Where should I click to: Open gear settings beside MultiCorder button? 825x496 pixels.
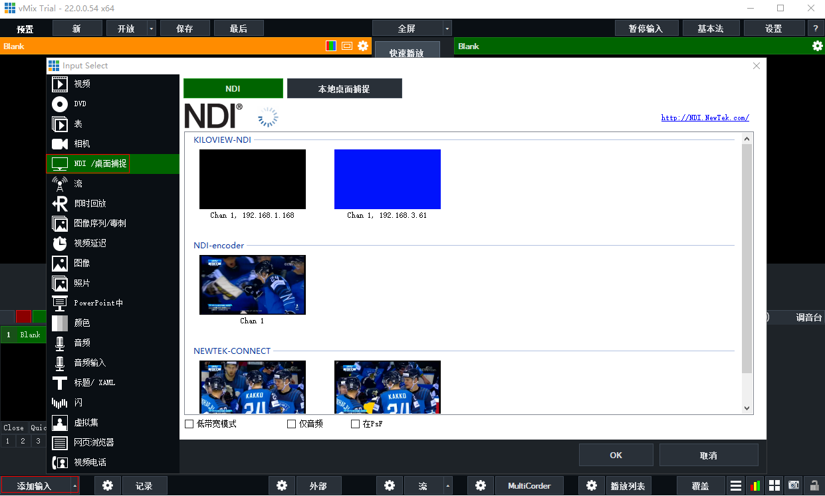pyautogui.click(x=481, y=485)
